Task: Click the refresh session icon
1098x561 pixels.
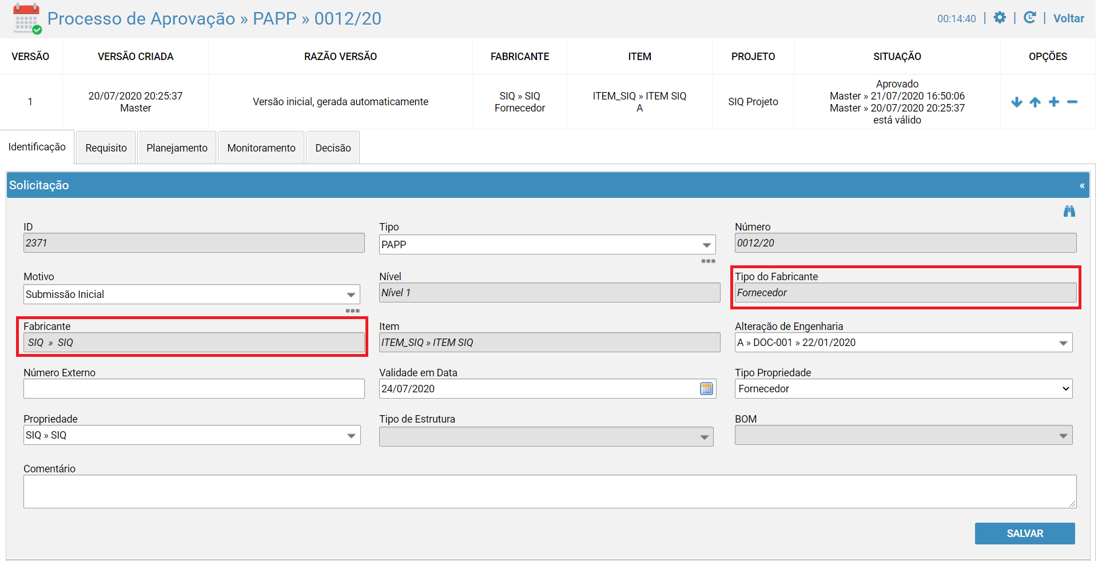Action: pos(1030,18)
